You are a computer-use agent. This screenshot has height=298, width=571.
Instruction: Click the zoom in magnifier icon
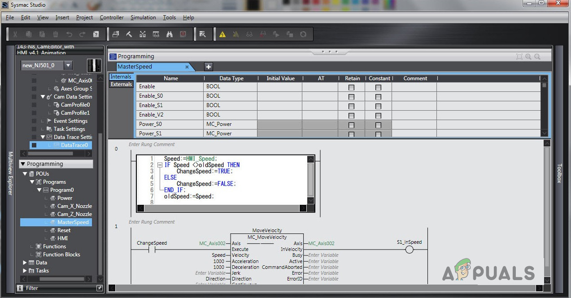click(x=528, y=56)
